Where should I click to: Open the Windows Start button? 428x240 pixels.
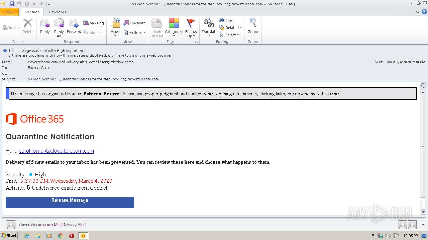pyautogui.click(x=9, y=235)
